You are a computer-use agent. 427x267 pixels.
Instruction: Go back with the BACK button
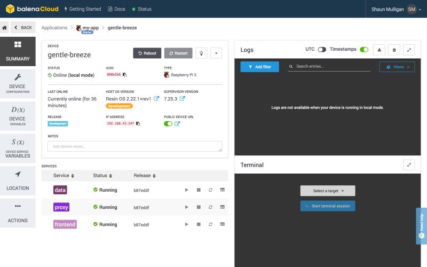pyautogui.click(x=23, y=28)
